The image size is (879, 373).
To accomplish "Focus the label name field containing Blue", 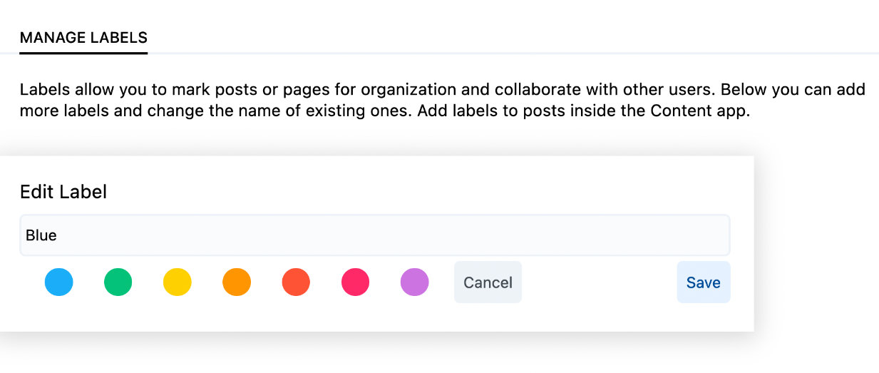I will coord(375,235).
